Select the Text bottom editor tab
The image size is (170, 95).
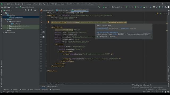(x=43, y=87)
